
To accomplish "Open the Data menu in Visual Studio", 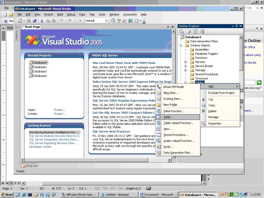I will [82, 14].
